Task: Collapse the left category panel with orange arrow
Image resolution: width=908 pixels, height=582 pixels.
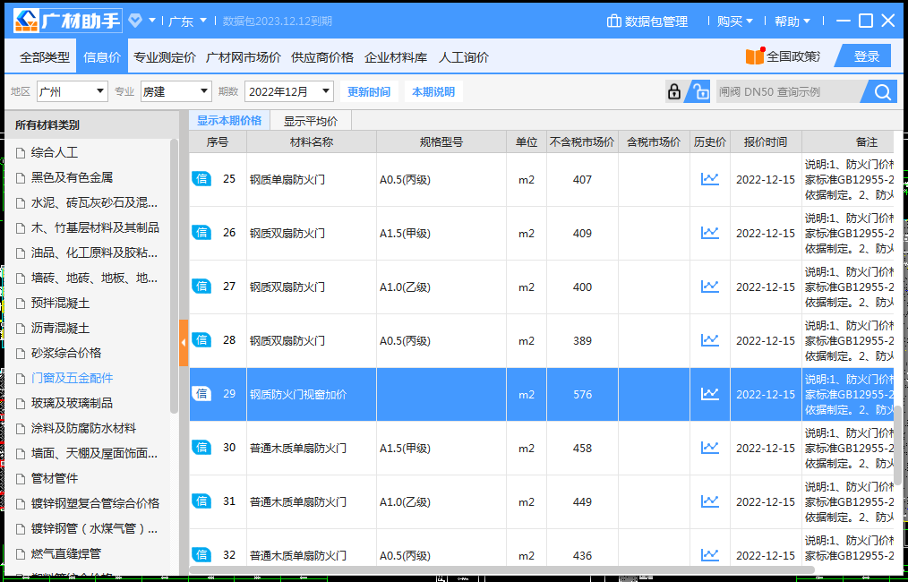Action: (184, 343)
